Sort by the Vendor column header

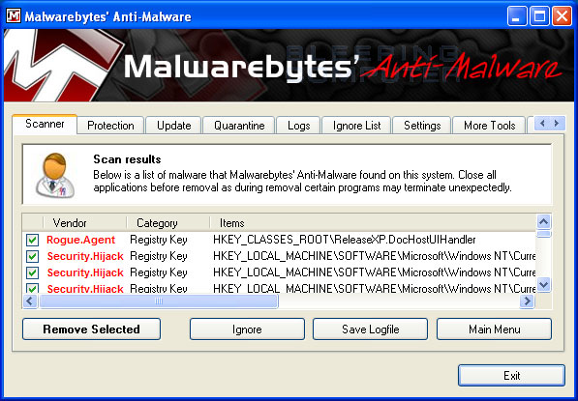(x=85, y=223)
